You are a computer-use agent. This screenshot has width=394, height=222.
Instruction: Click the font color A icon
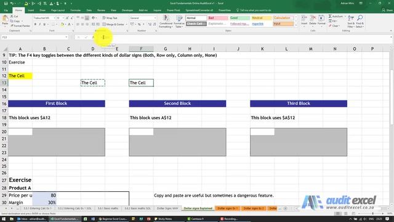[69, 25]
